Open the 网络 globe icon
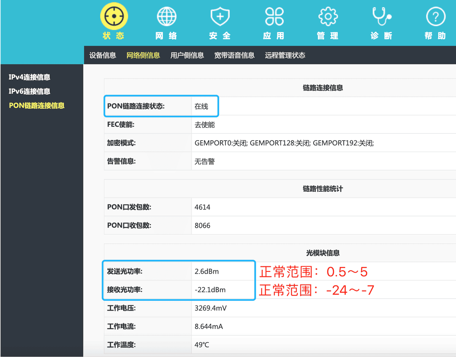456x357 pixels. pyautogui.click(x=166, y=16)
